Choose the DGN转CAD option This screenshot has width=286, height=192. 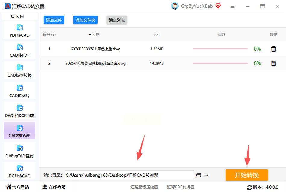click(x=19, y=171)
